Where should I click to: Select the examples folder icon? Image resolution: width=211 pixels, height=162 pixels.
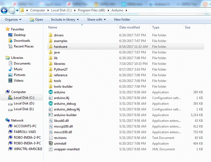(50, 41)
